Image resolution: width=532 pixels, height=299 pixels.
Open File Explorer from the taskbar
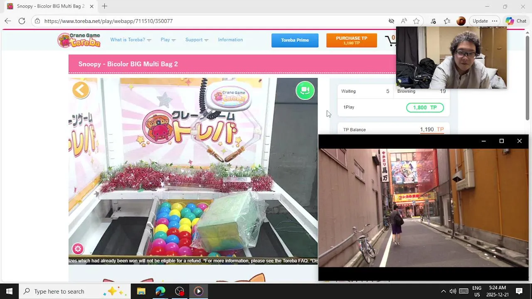coord(141,291)
